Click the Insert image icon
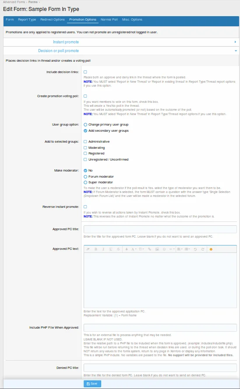The image size is (240, 389). click(157, 249)
